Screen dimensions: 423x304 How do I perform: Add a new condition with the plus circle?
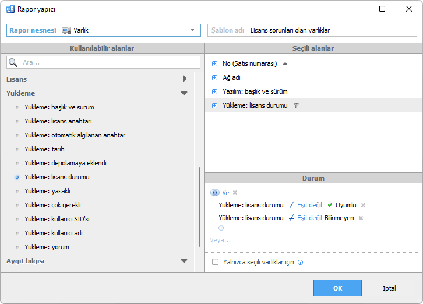point(221,228)
